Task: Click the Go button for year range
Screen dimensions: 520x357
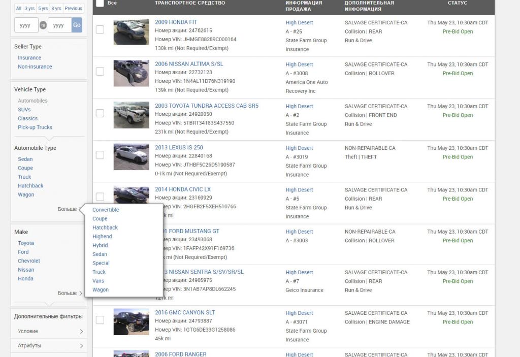Action: coord(77,25)
